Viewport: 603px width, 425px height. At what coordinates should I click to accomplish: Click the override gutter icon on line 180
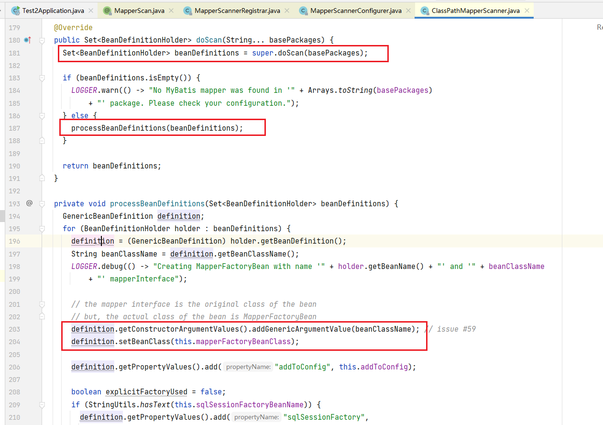(27, 40)
